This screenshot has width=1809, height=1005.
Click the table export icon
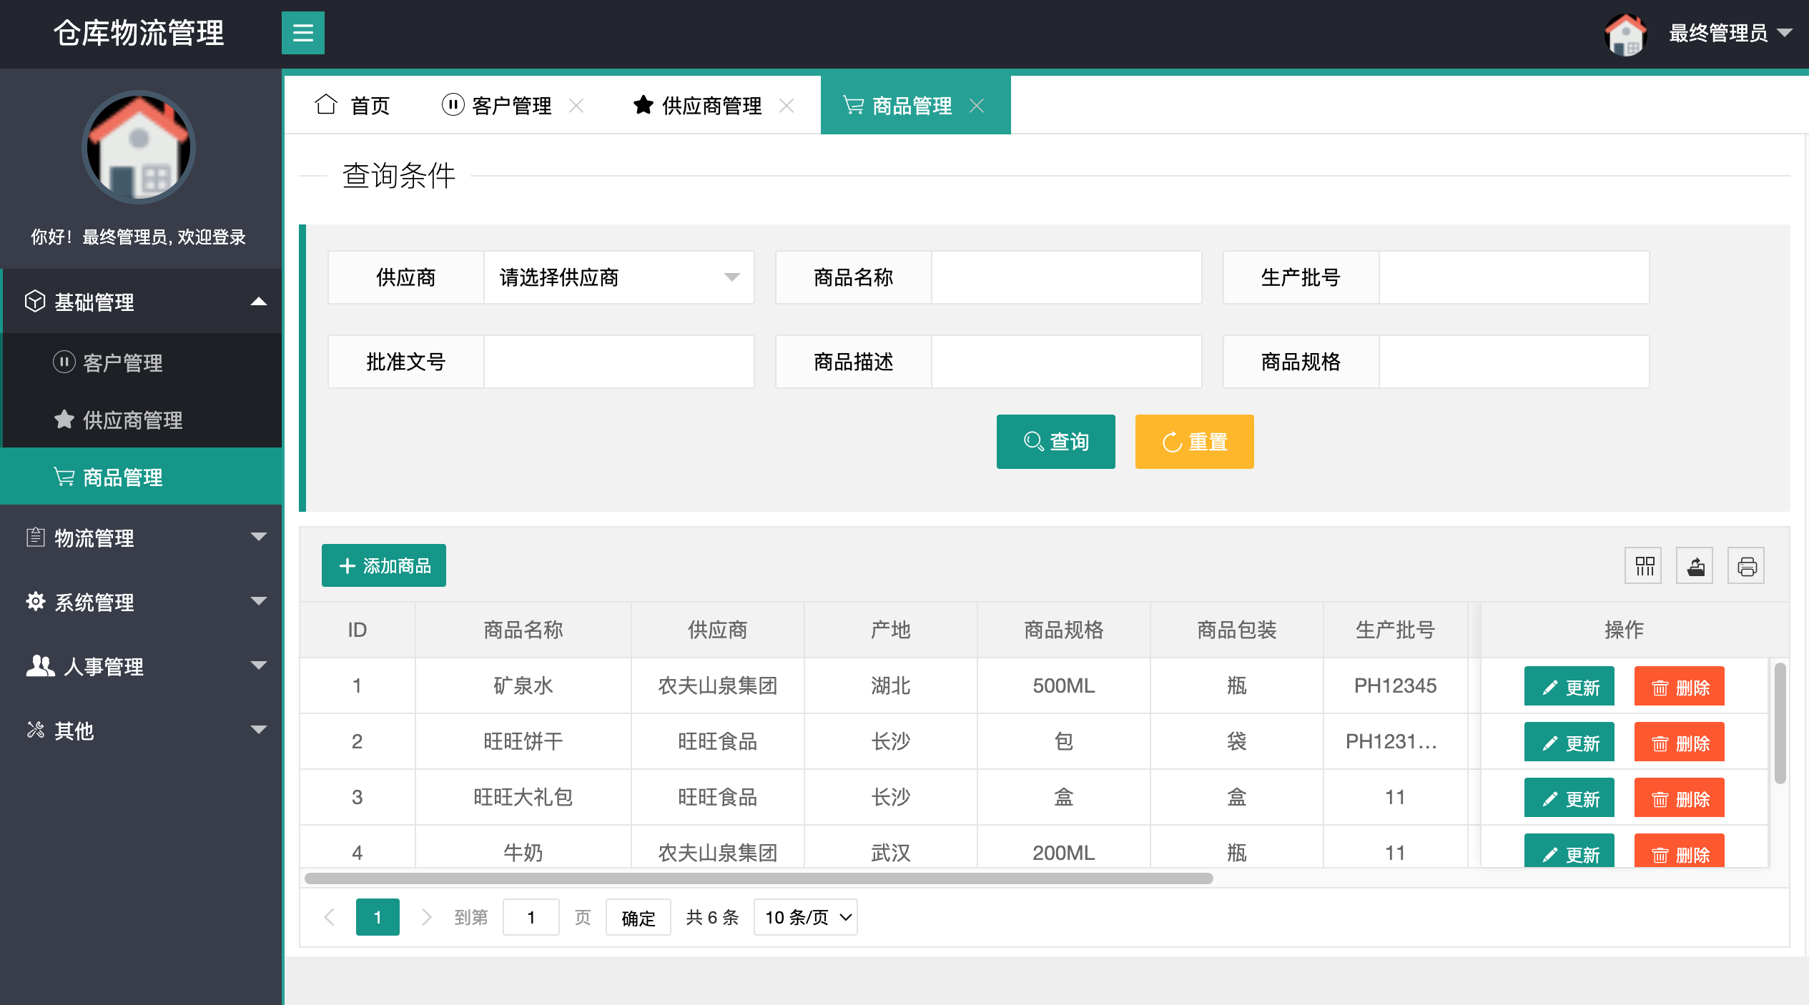point(1695,566)
